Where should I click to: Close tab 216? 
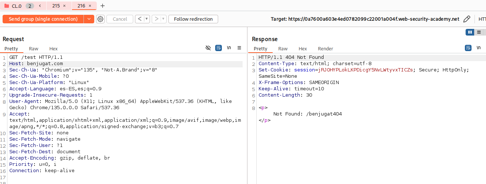90,6
